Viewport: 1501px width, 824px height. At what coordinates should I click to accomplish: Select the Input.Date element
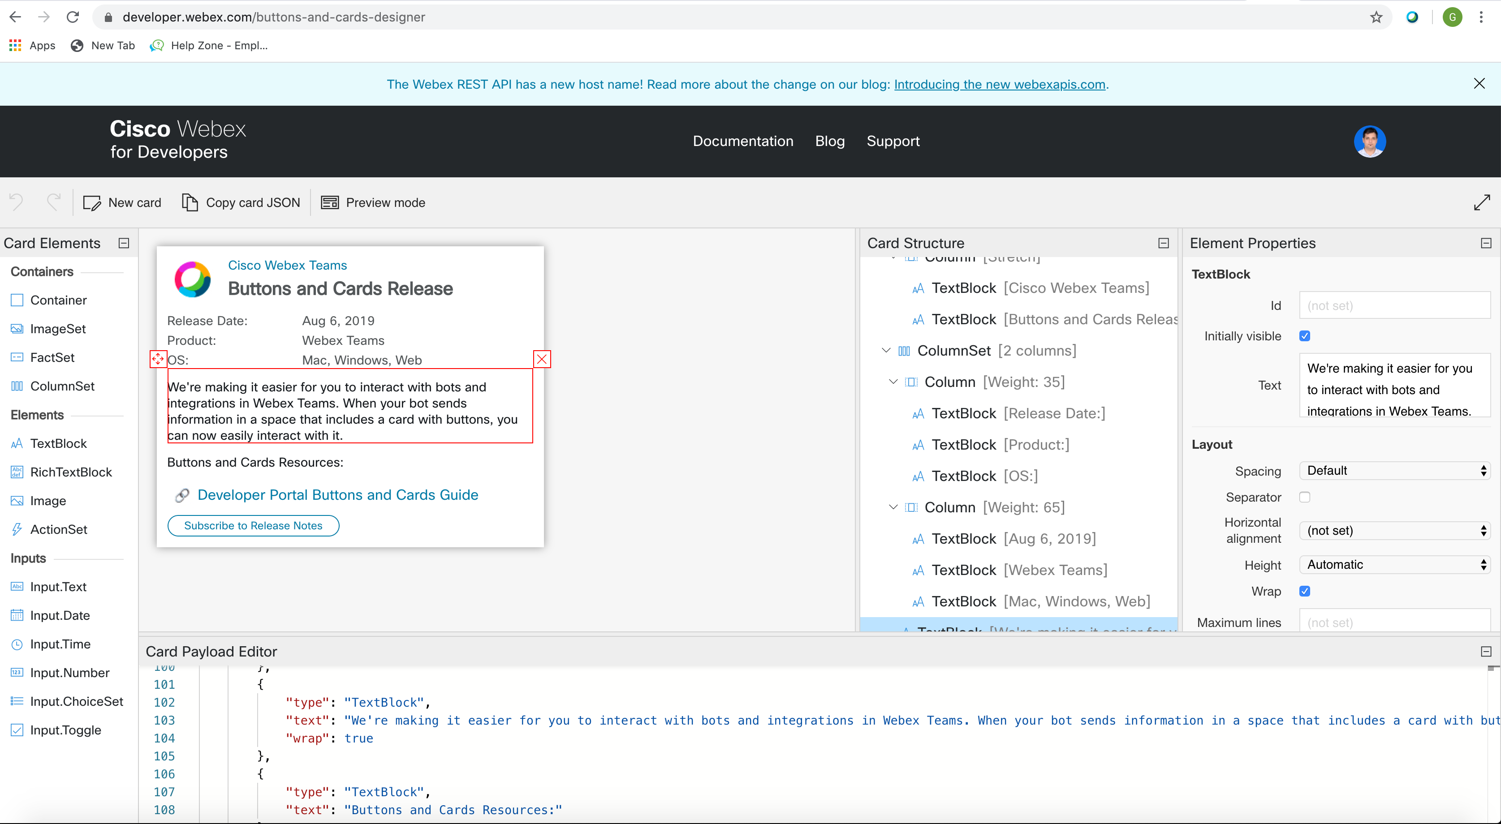(50, 615)
